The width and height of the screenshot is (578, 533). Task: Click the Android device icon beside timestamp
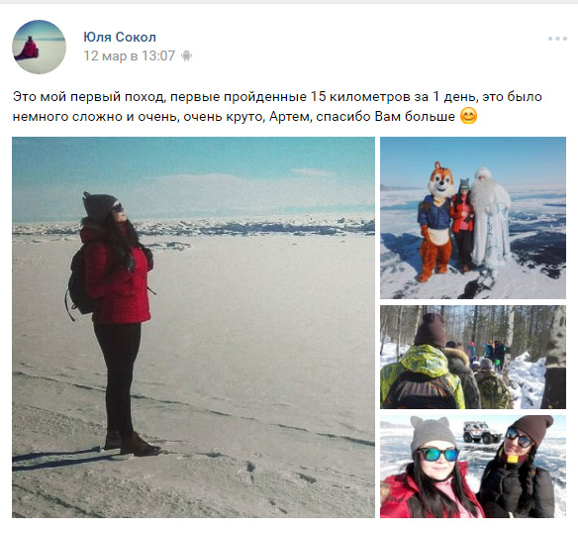186,56
